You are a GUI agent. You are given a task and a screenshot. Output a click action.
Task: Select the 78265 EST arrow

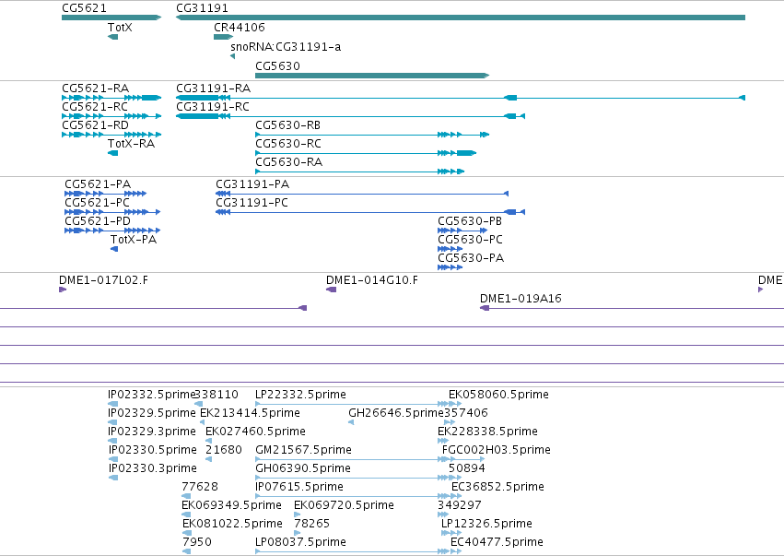click(297, 534)
